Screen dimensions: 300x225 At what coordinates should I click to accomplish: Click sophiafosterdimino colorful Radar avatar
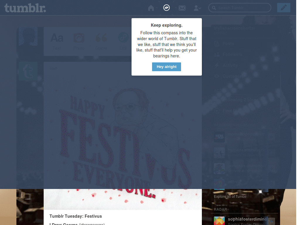219,221
